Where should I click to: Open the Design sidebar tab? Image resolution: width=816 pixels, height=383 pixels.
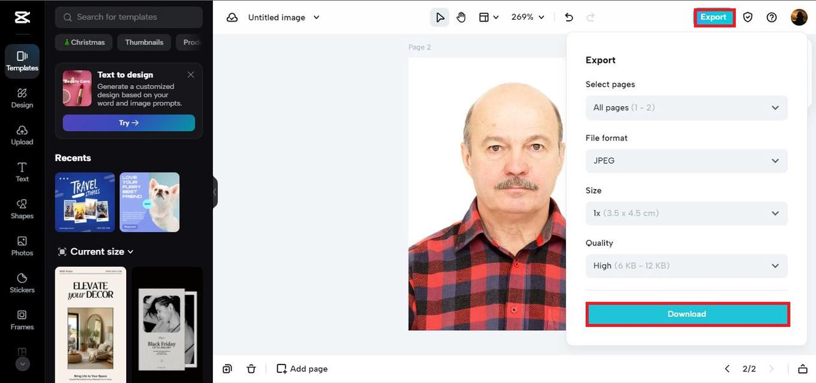22,98
